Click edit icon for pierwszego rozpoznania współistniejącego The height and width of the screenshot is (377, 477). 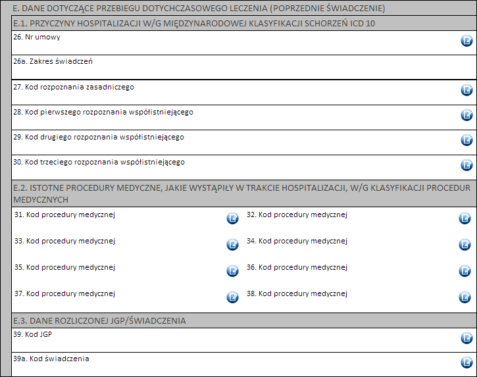click(466, 115)
